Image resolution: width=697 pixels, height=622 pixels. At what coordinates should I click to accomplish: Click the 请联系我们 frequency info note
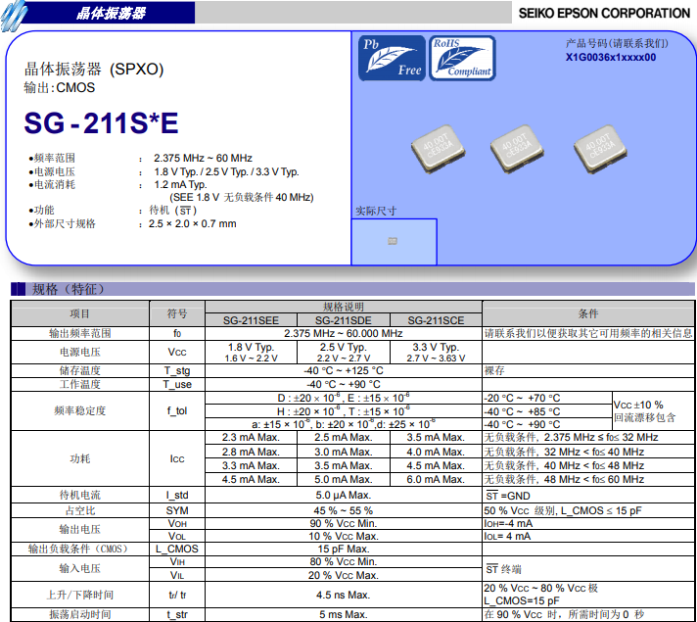[587, 333]
